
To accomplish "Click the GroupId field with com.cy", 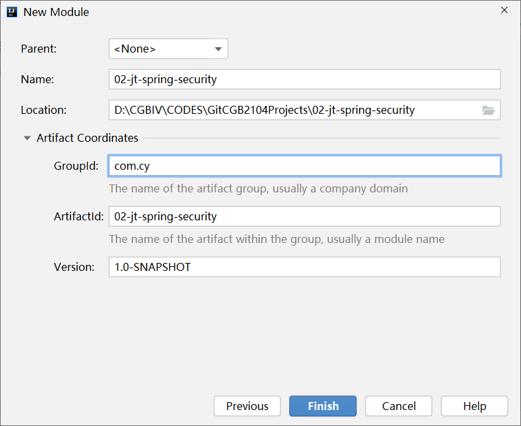I will 304,166.
